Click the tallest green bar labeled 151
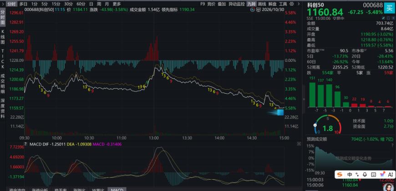The image size is (396, 191). click(x=312, y=95)
